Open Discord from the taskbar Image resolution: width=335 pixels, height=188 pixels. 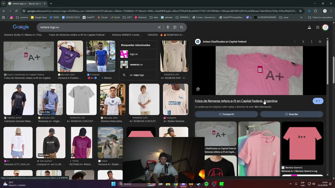pos(183,184)
